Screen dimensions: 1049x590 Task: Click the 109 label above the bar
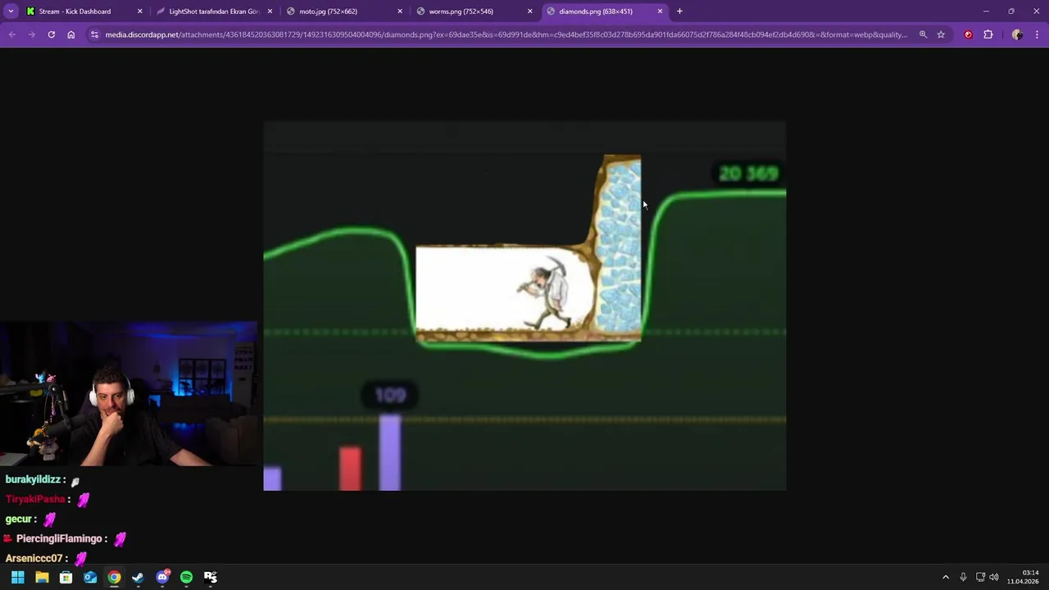coord(390,396)
